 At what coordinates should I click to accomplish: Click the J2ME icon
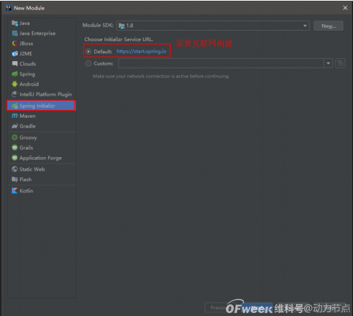pos(15,54)
